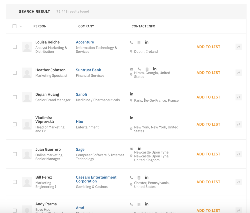Click the PERSON column header
The height and width of the screenshot is (213, 250).
click(x=40, y=26)
